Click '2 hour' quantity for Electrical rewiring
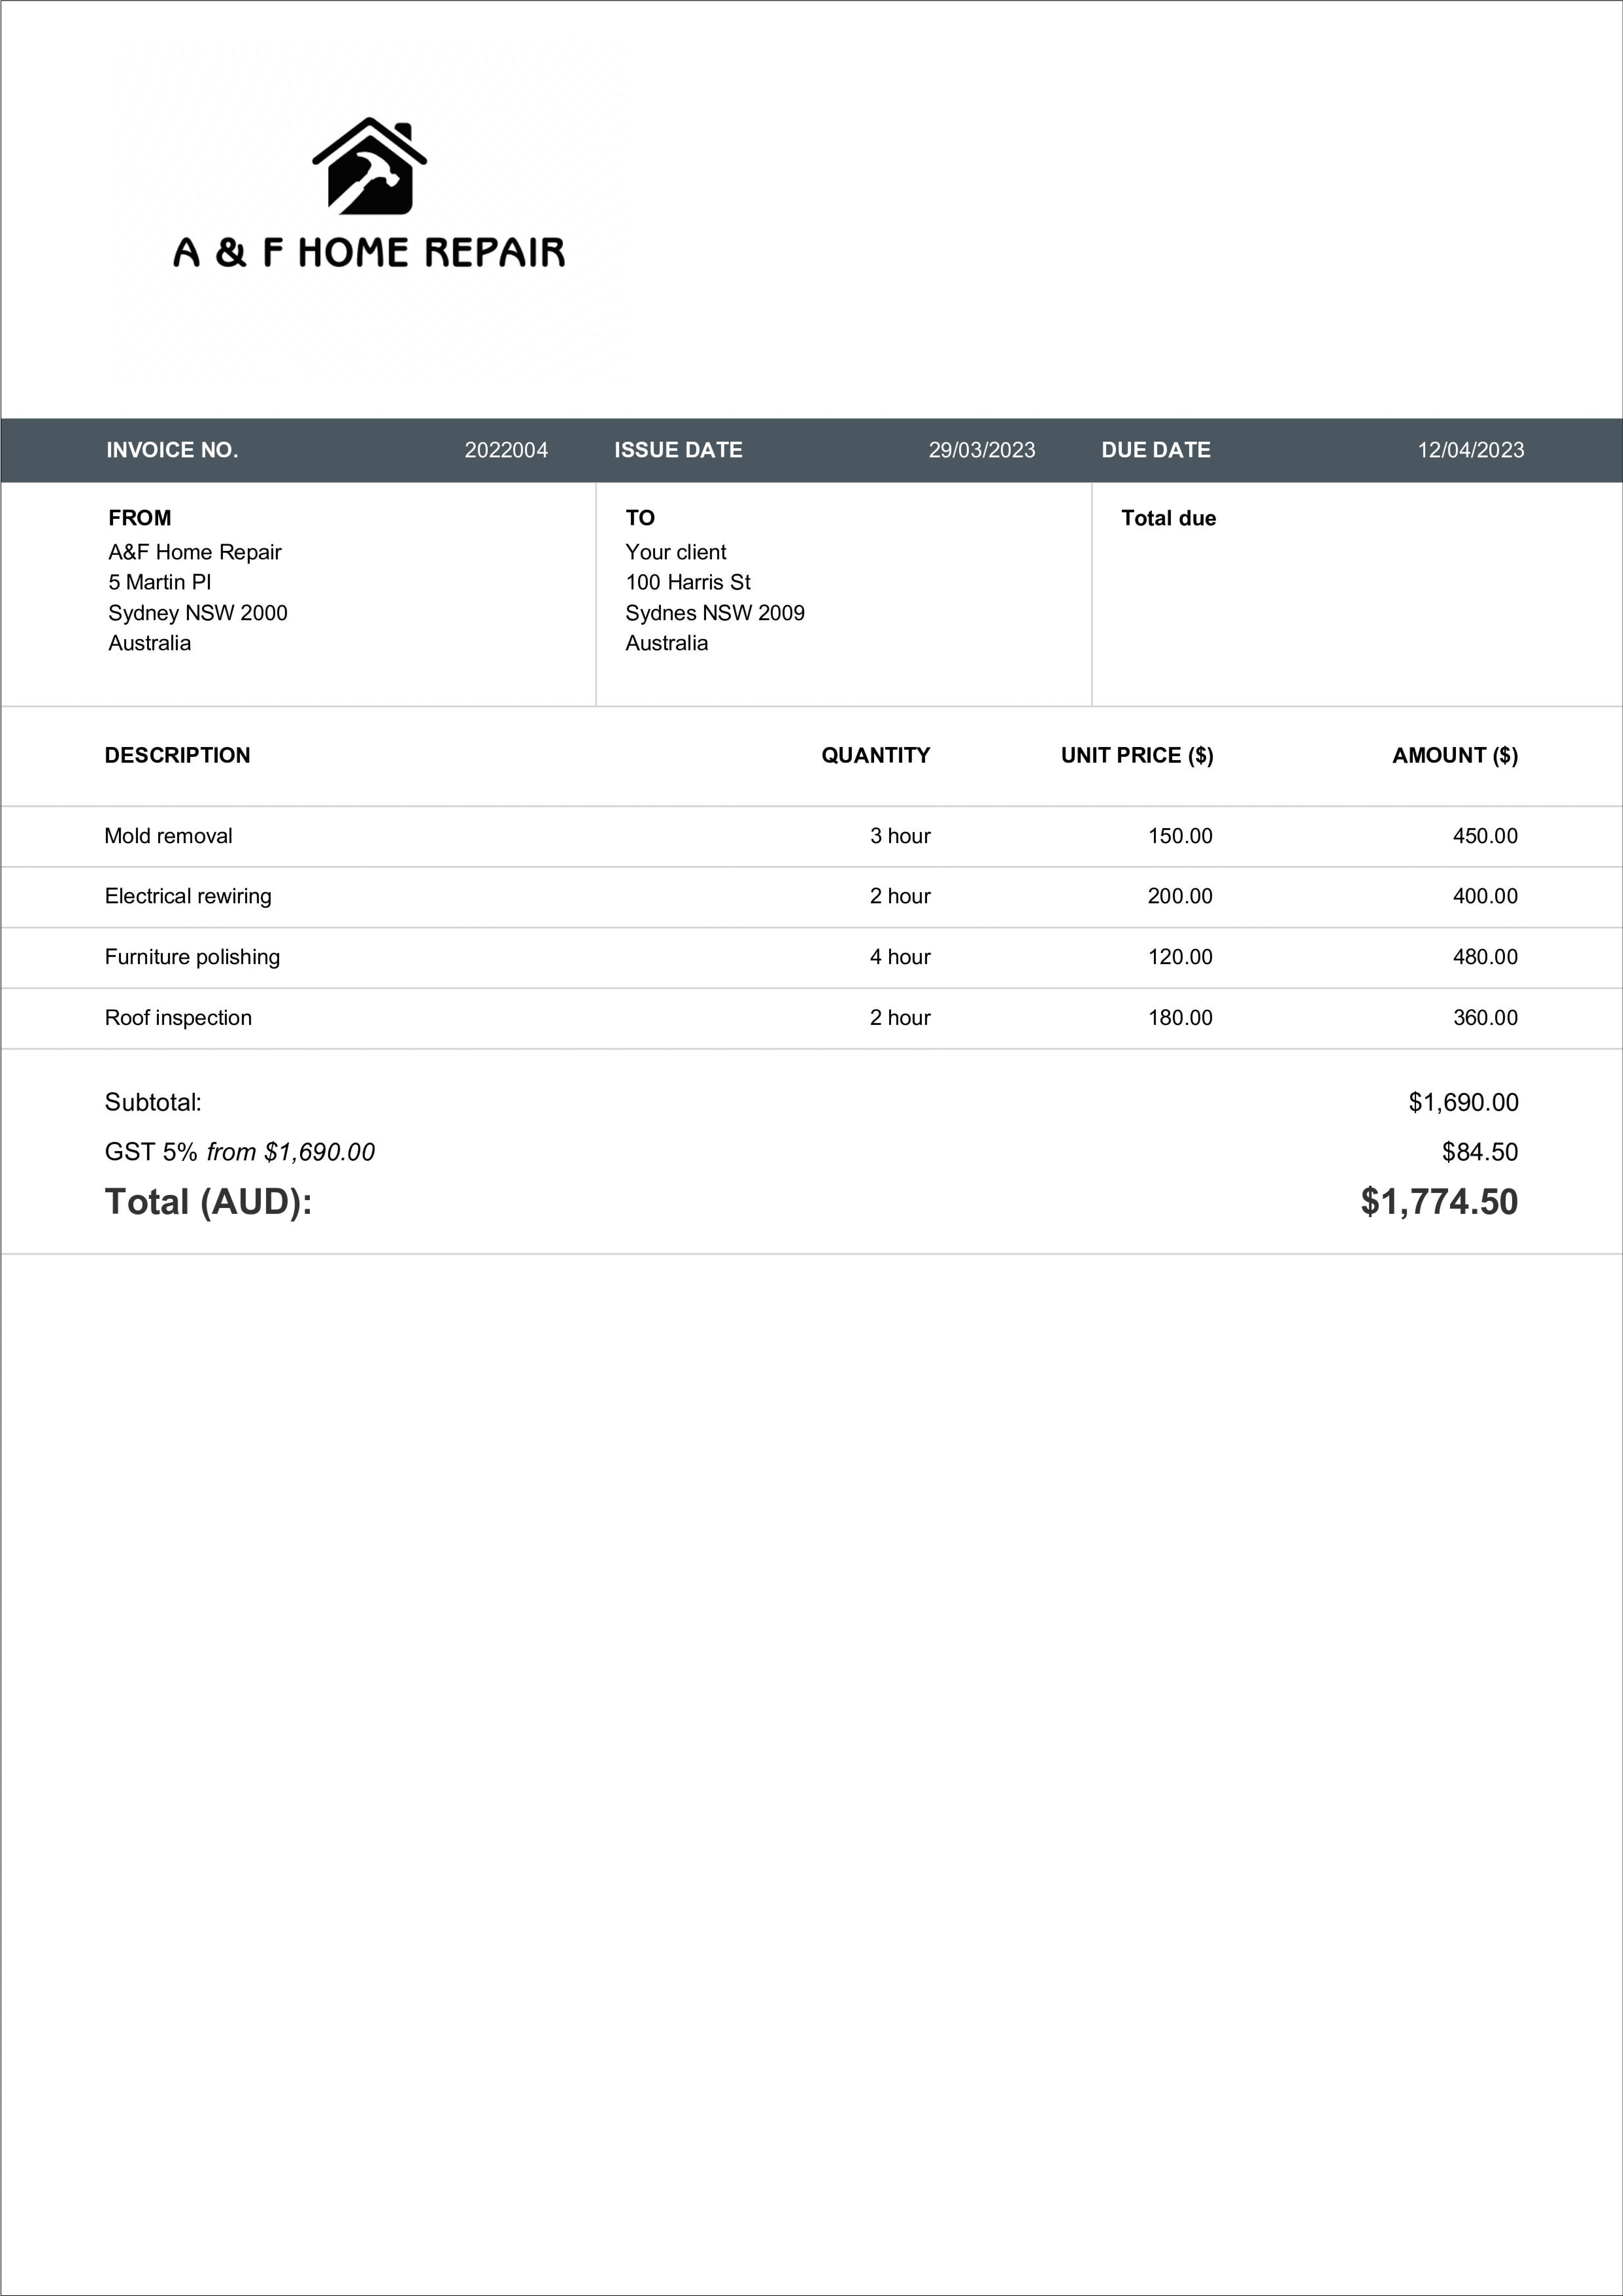The height and width of the screenshot is (2296, 1623). click(900, 896)
